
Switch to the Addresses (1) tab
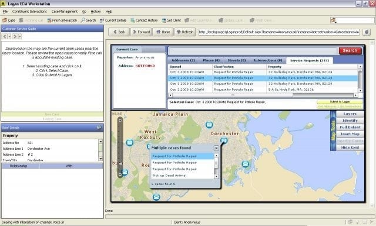tap(183, 60)
